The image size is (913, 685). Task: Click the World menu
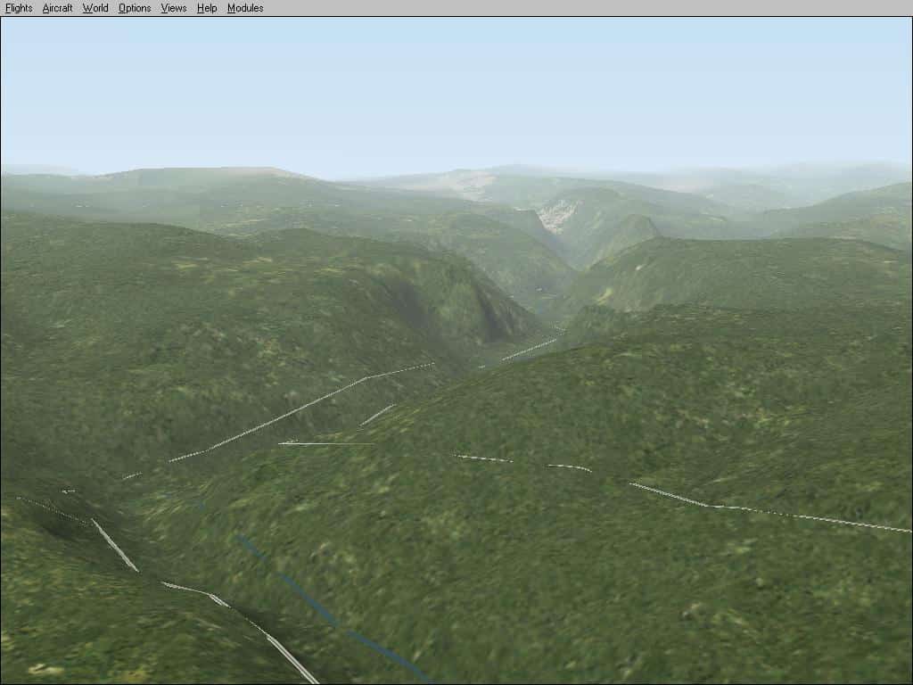click(x=95, y=8)
